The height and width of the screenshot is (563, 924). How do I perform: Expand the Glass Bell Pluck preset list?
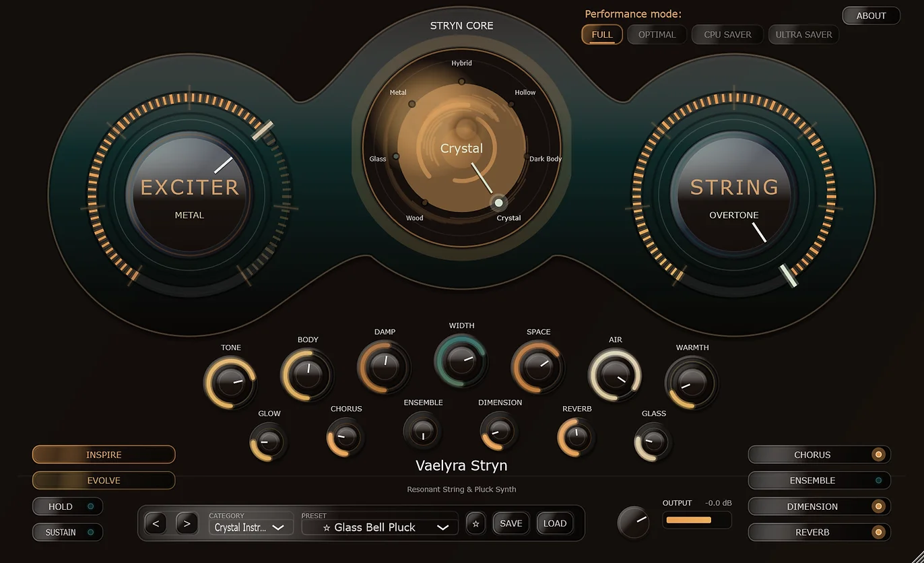[380, 527]
